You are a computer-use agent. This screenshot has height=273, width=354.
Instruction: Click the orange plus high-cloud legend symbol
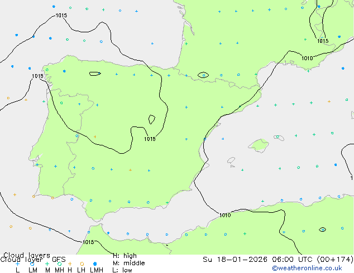70,264
